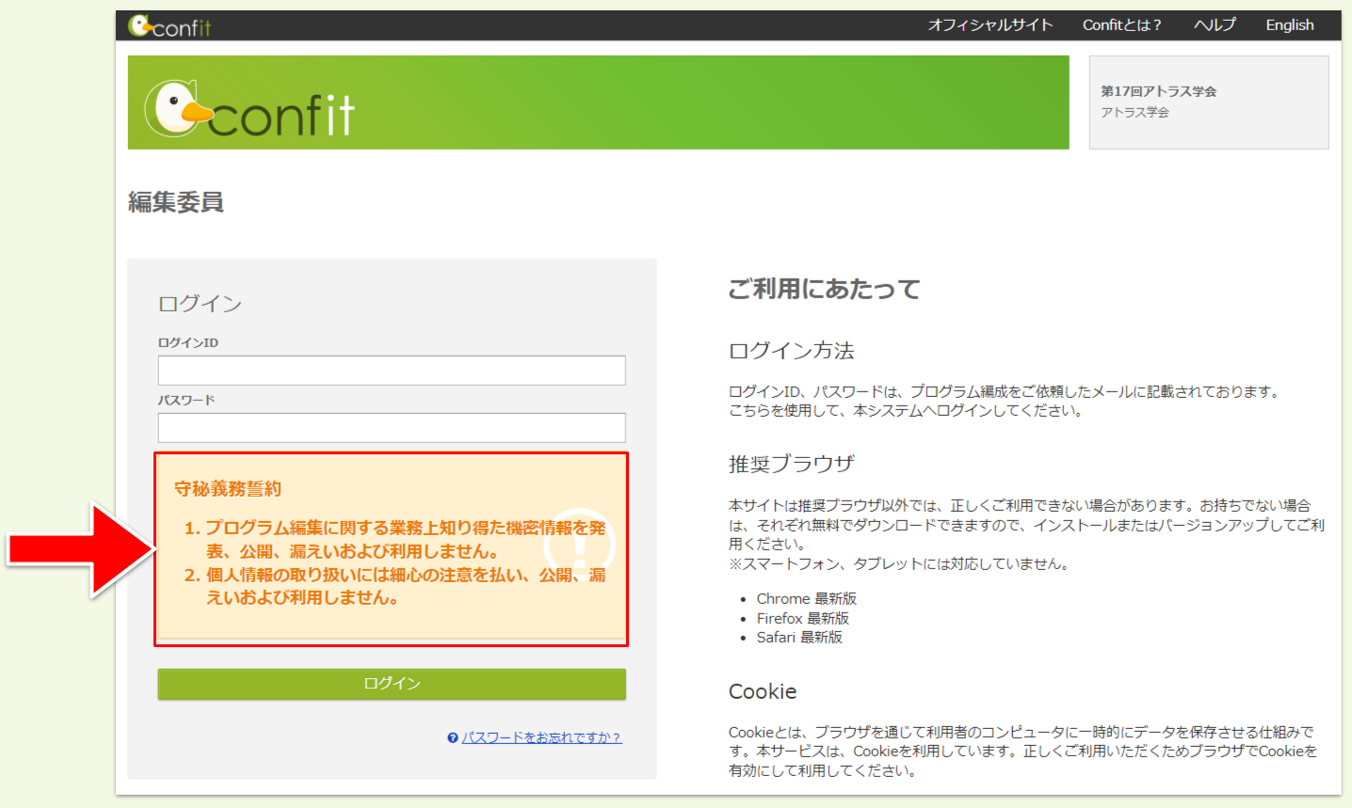This screenshot has width=1352, height=808.
Task: Follow the パスワードをお忘れですか？ link
Action: (x=541, y=738)
